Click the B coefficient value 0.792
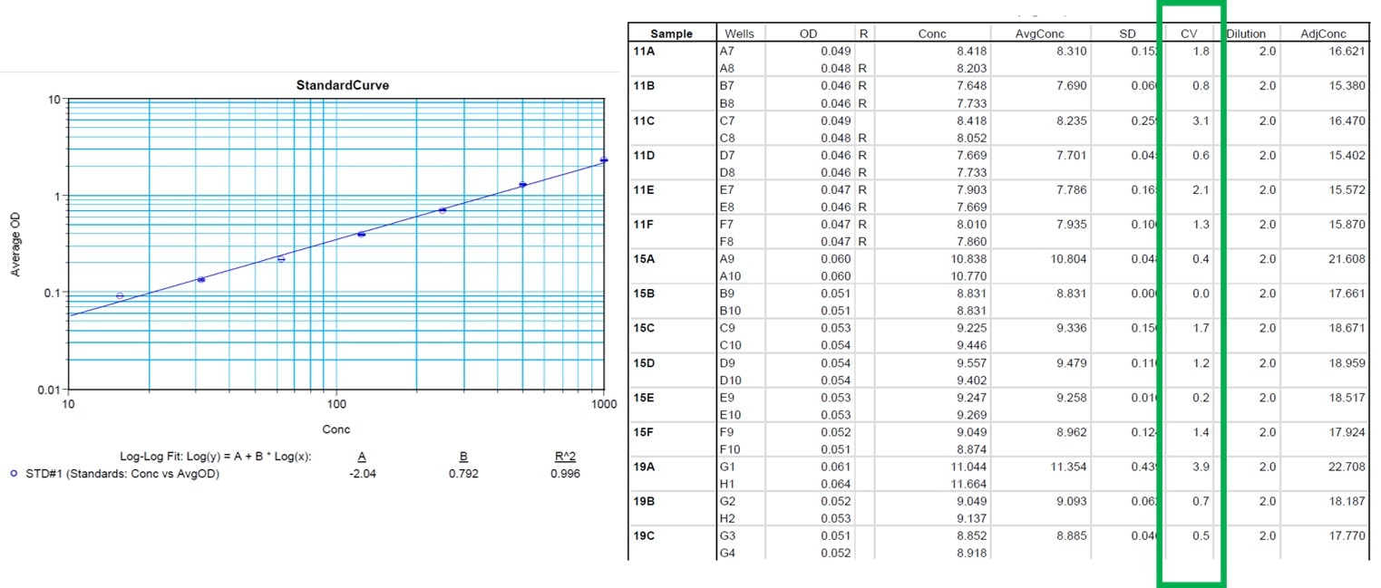 point(463,474)
